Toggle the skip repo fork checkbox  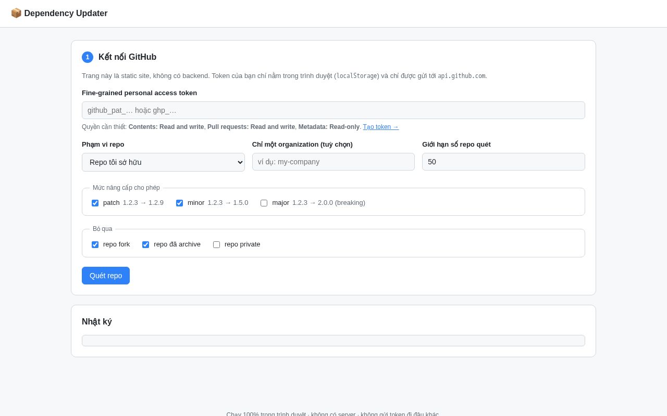[x=95, y=244]
